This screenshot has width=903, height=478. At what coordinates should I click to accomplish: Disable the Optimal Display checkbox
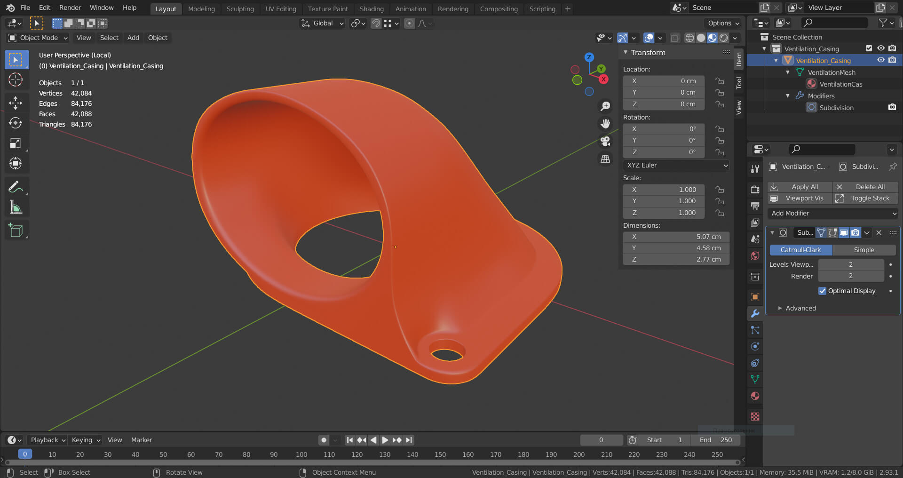tap(822, 291)
